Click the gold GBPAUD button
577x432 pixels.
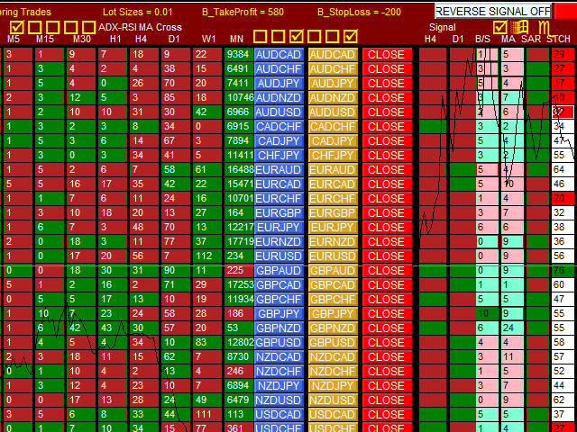(333, 270)
